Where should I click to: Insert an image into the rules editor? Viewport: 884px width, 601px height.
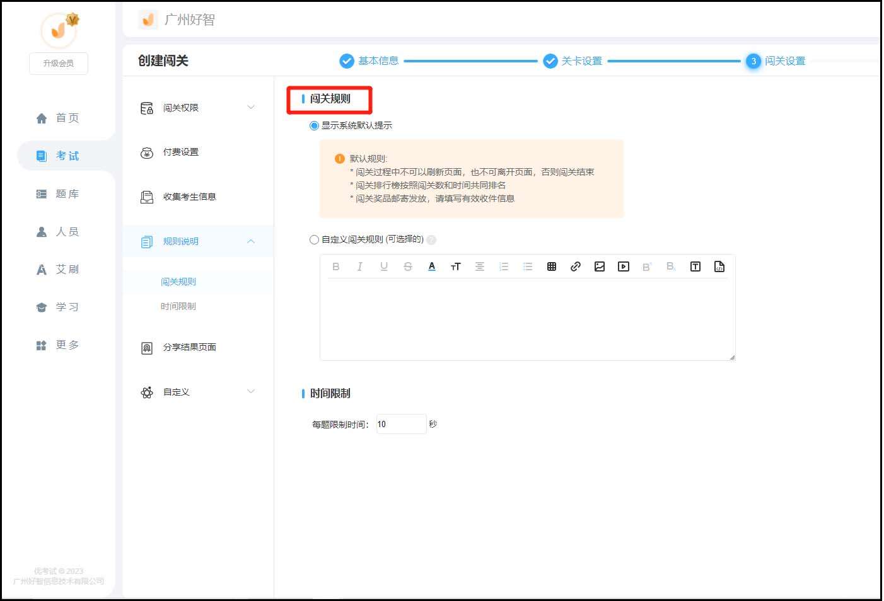pyautogui.click(x=600, y=266)
